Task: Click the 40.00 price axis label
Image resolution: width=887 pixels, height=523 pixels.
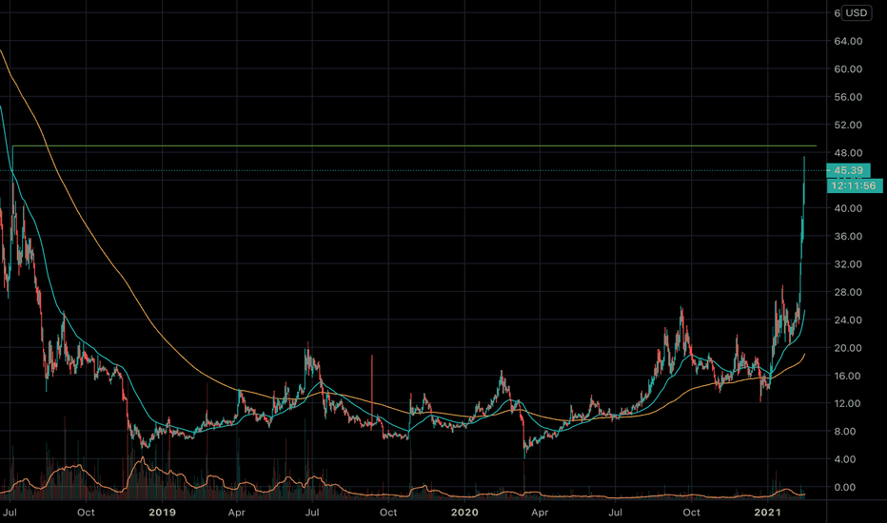Action: [x=848, y=208]
